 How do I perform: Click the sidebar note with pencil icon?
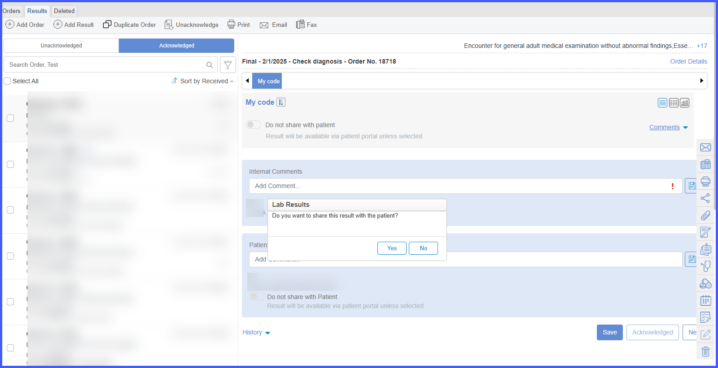[x=705, y=232]
